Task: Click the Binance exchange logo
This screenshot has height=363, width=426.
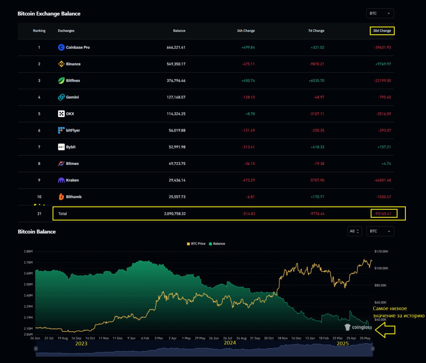Action: click(61, 64)
